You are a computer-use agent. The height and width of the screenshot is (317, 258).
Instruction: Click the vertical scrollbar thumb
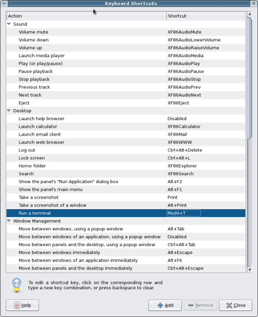click(x=250, y=78)
